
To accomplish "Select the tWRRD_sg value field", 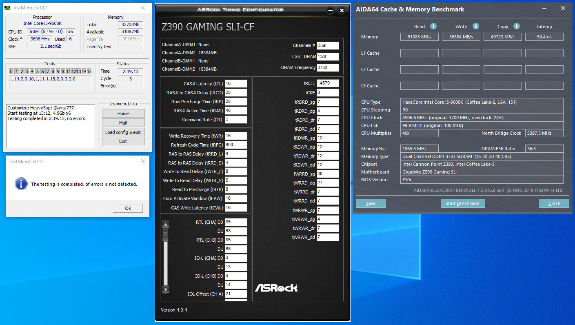I will pos(328,174).
